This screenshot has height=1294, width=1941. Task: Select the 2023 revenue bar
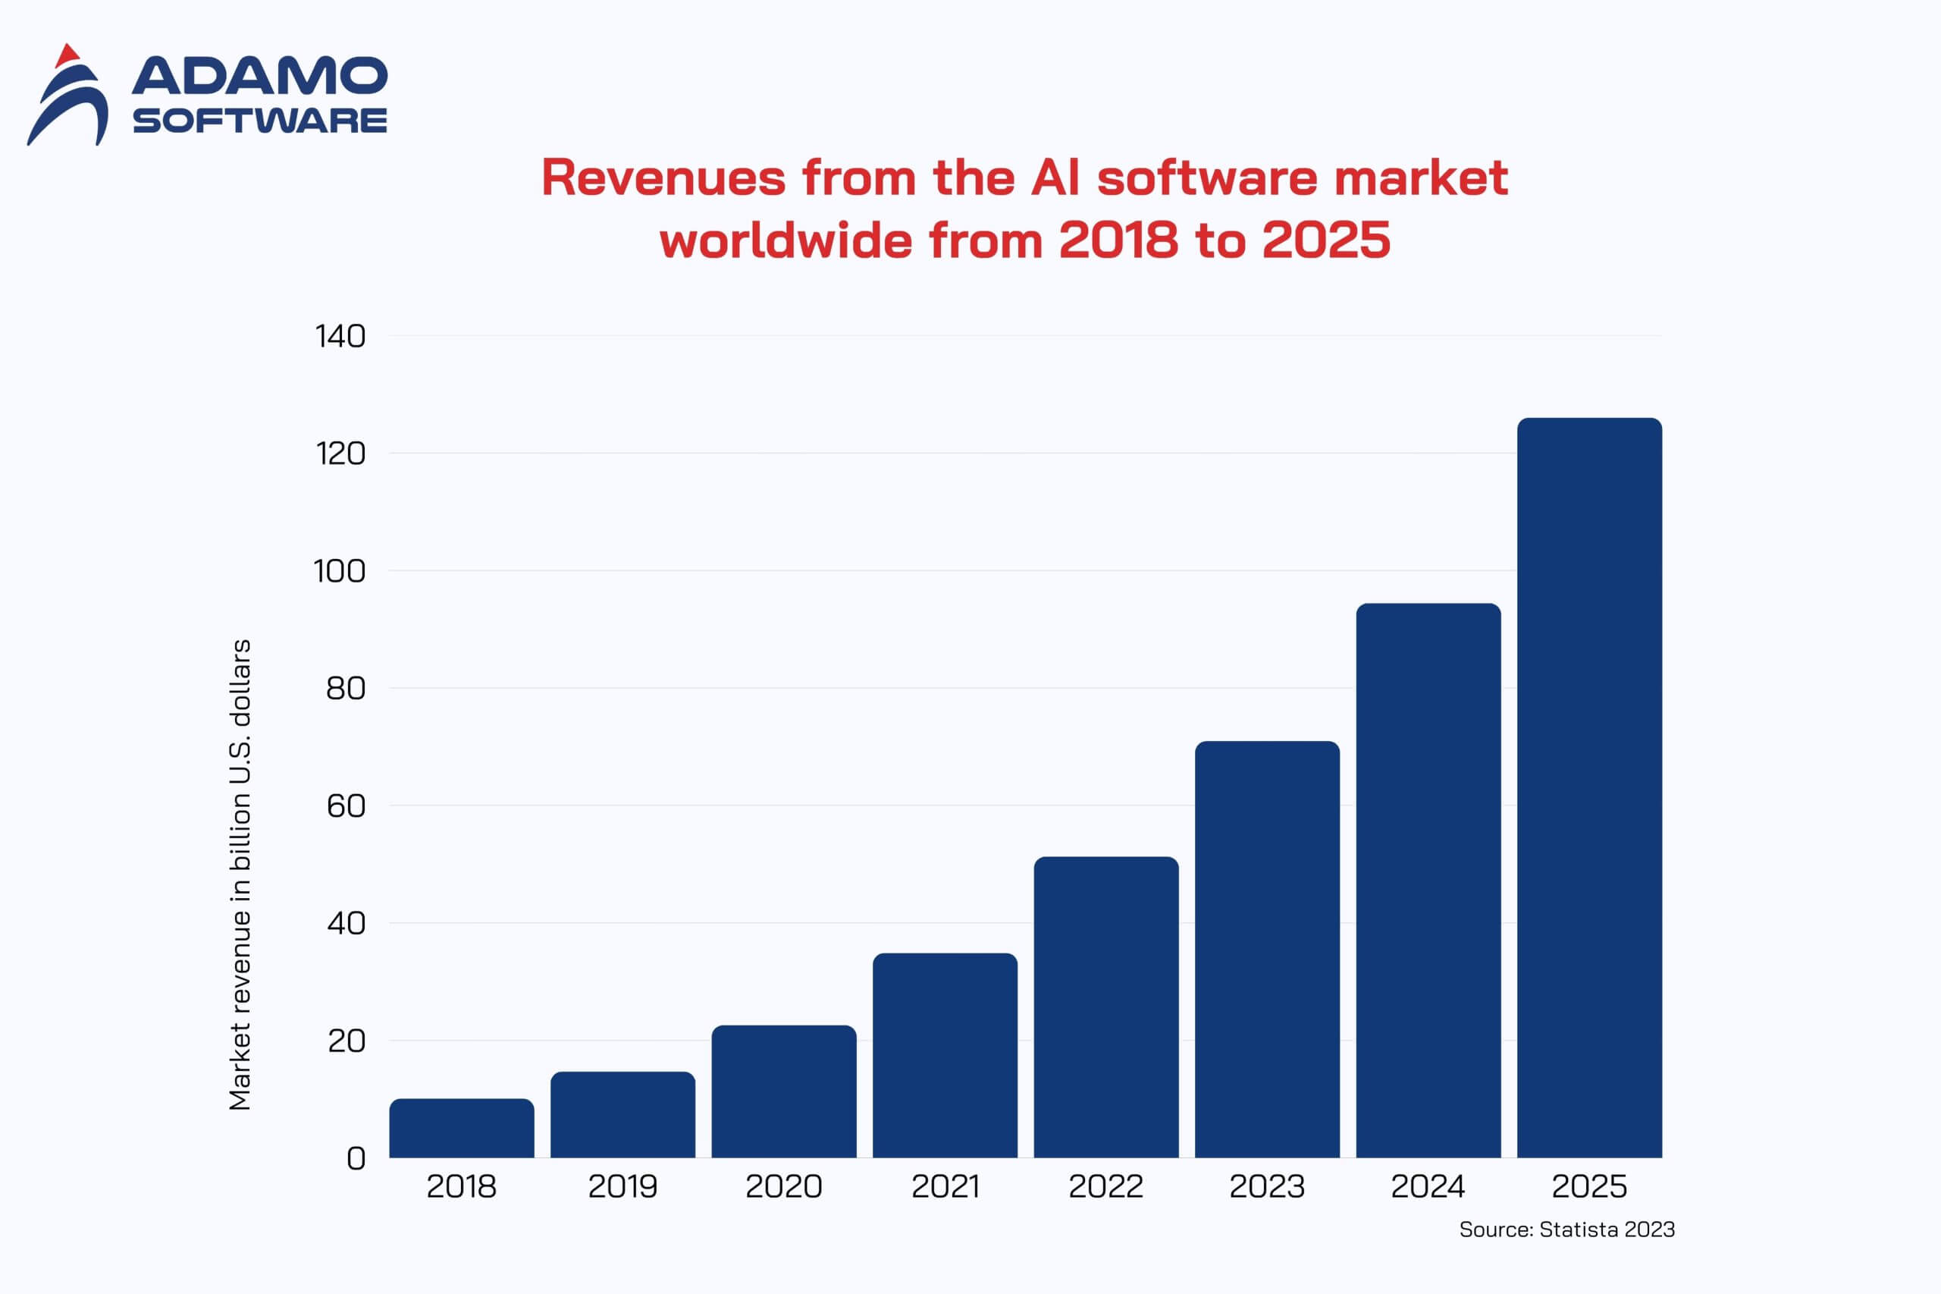tap(1267, 949)
